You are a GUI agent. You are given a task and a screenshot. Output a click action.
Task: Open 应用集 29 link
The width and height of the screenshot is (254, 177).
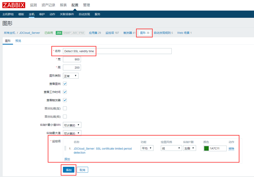95,33
